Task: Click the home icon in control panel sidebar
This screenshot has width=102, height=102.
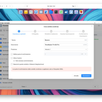Action: tap(1, 30)
